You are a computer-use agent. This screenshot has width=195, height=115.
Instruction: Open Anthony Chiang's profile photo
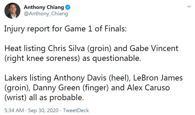(x=12, y=11)
